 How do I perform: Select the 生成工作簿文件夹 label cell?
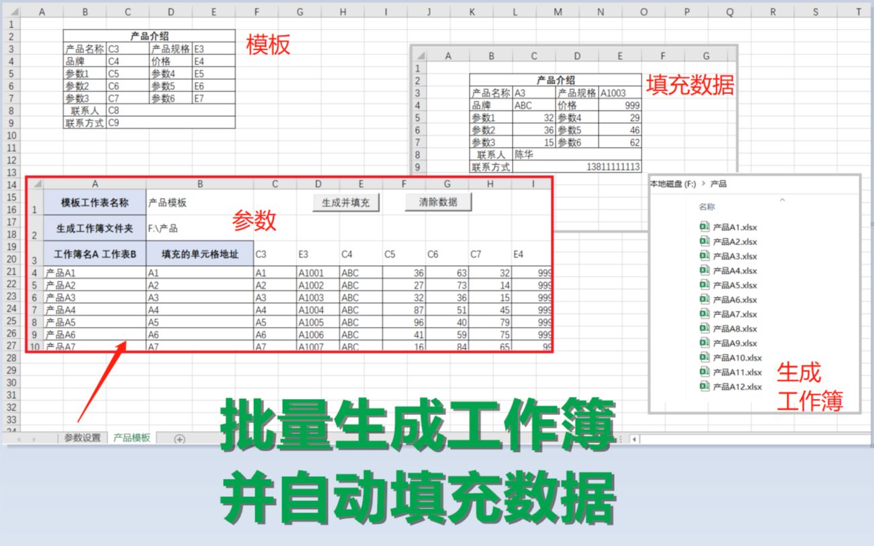(95, 228)
